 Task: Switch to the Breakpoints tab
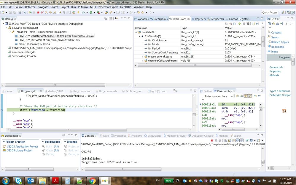point(159,19)
